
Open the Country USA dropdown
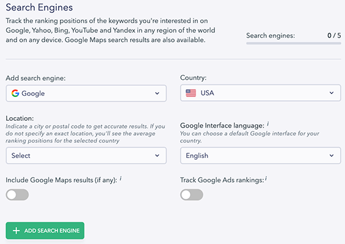coord(261,93)
